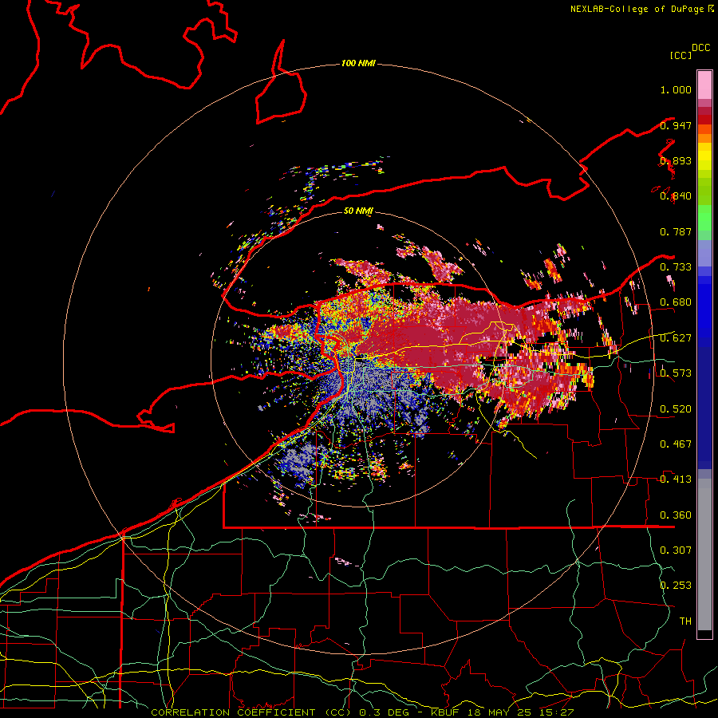The height and width of the screenshot is (718, 718).
Task: Click the Correlation Coefficient KBUF caption
Action: coord(361,712)
